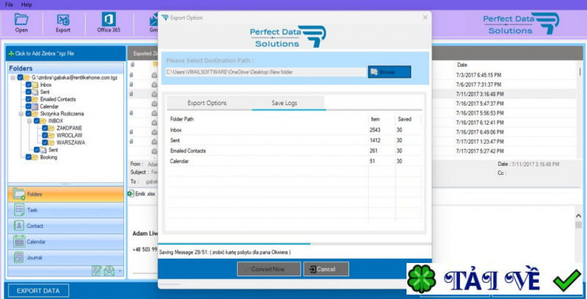The image size is (587, 299).
Task: Click the Inbox folder icon in the tree
Action: pyautogui.click(x=34, y=84)
